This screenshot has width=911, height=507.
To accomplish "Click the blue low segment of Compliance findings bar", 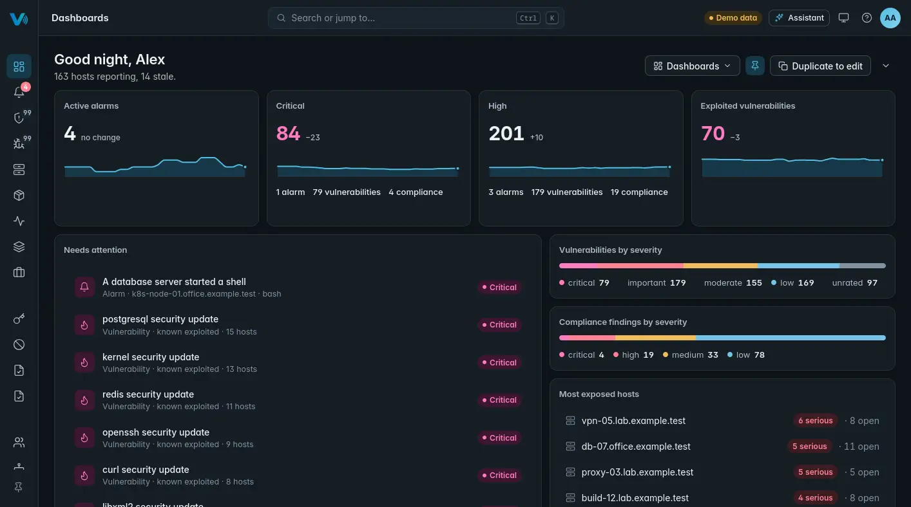I will 791,338.
